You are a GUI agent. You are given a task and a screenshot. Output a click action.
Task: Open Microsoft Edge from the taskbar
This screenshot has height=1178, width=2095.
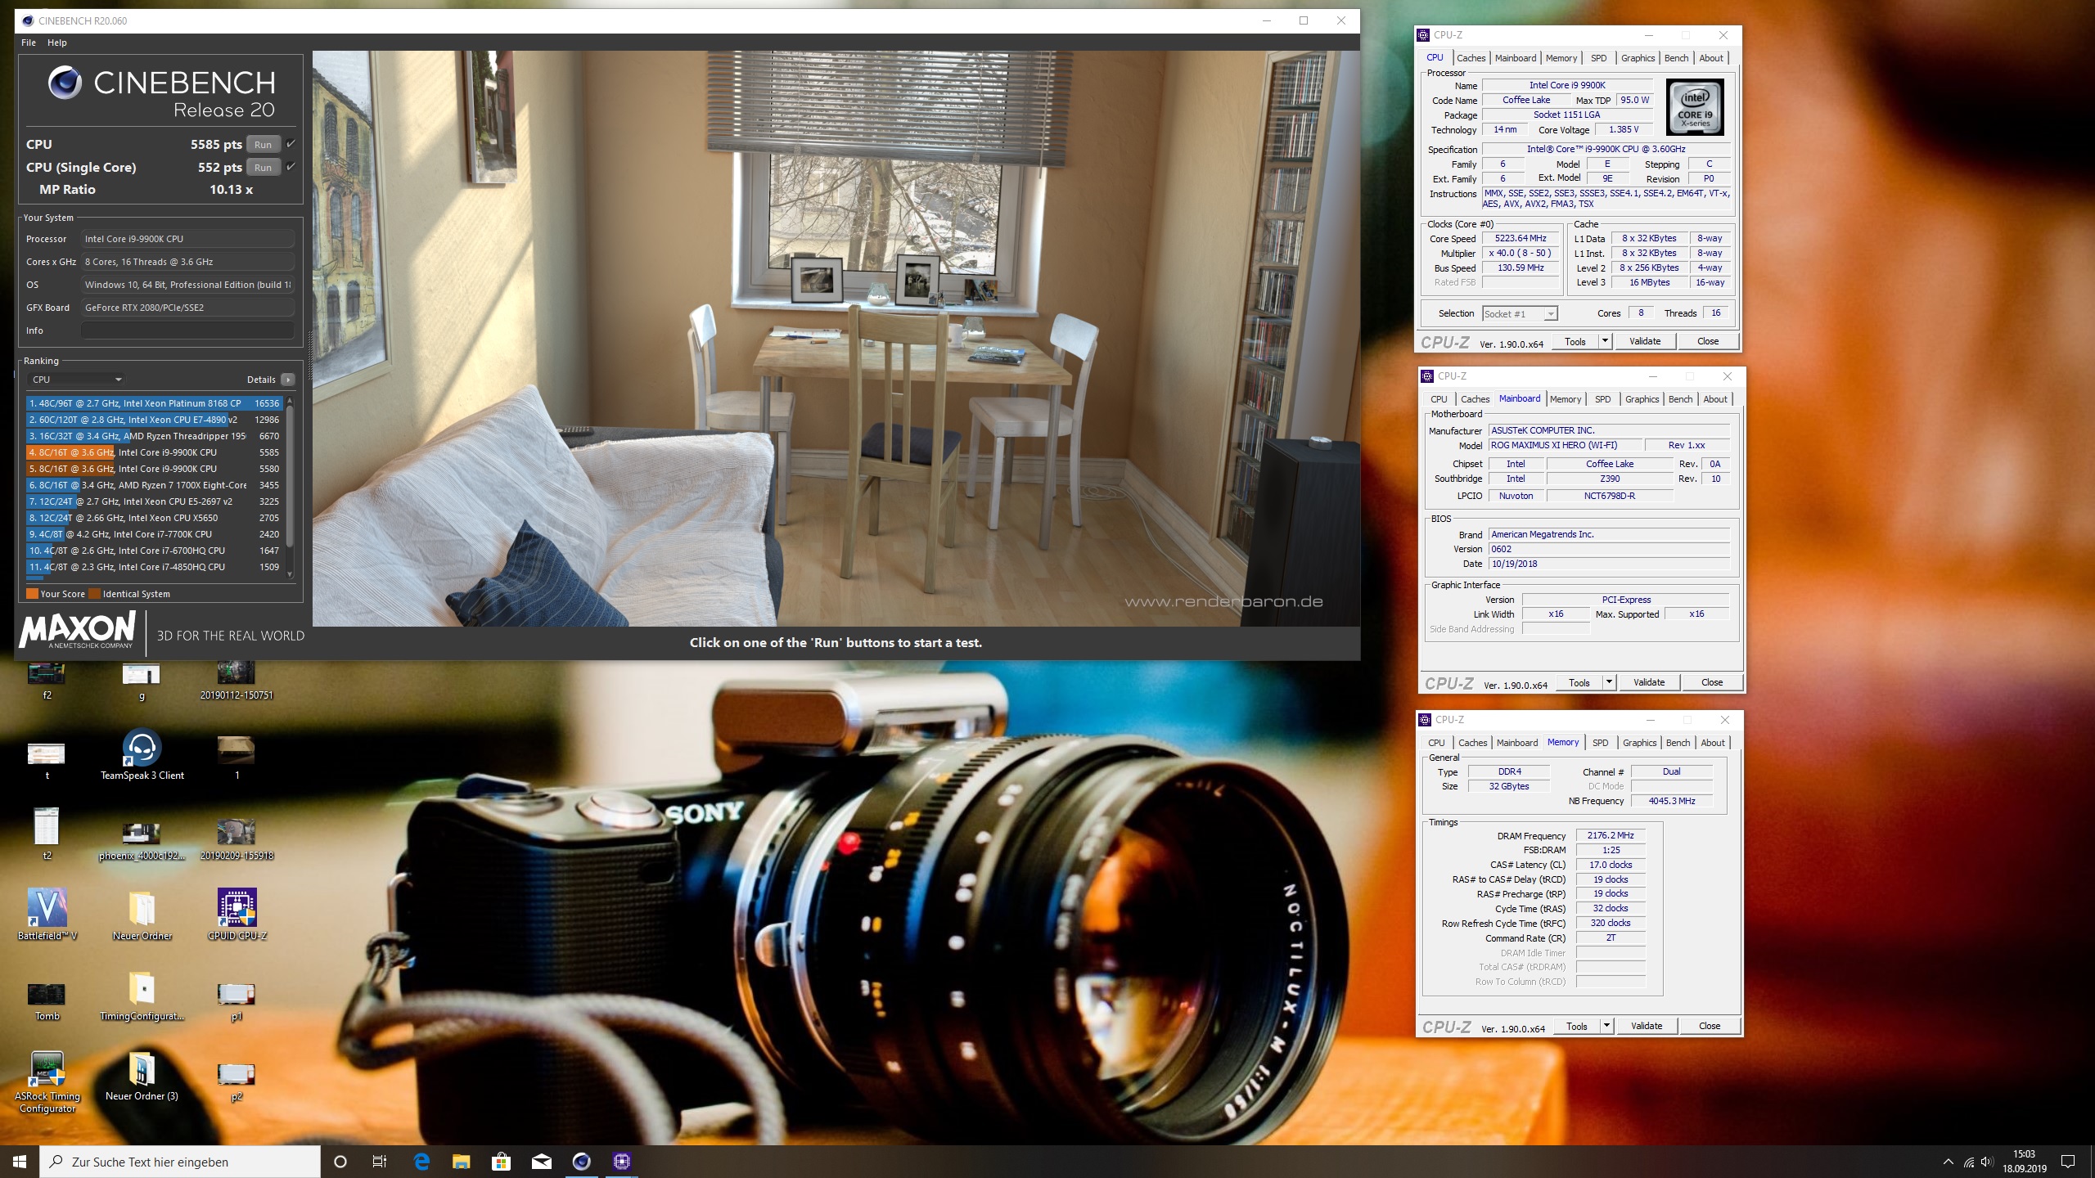(421, 1161)
